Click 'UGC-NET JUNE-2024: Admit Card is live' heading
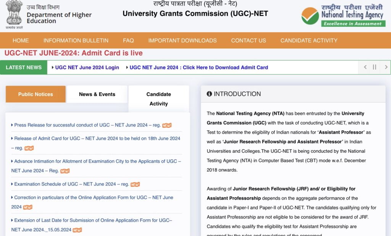The image size is (391, 236). pos(74,53)
